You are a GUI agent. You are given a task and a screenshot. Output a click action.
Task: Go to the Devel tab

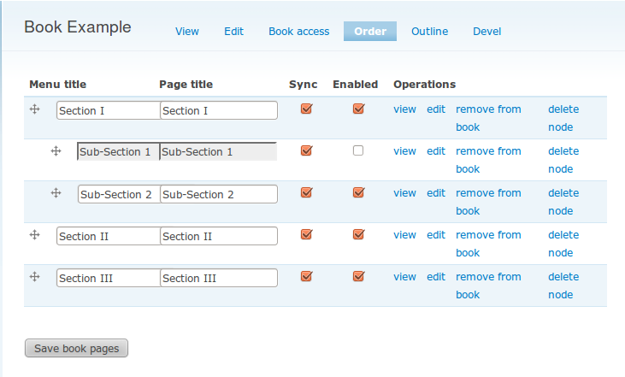[x=486, y=31]
